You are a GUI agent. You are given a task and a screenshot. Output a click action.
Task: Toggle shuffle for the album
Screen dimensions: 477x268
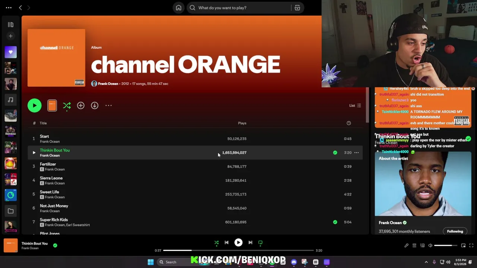pyautogui.click(x=67, y=106)
